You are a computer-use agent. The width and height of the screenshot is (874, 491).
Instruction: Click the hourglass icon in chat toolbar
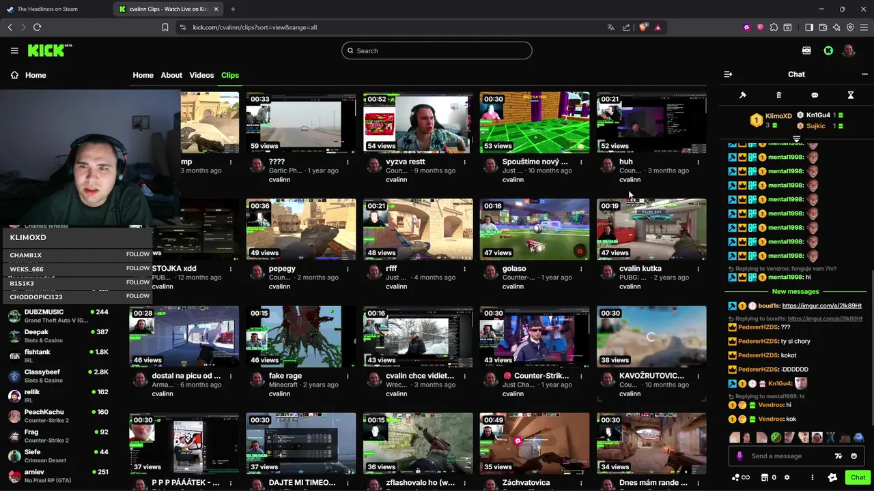tap(851, 95)
